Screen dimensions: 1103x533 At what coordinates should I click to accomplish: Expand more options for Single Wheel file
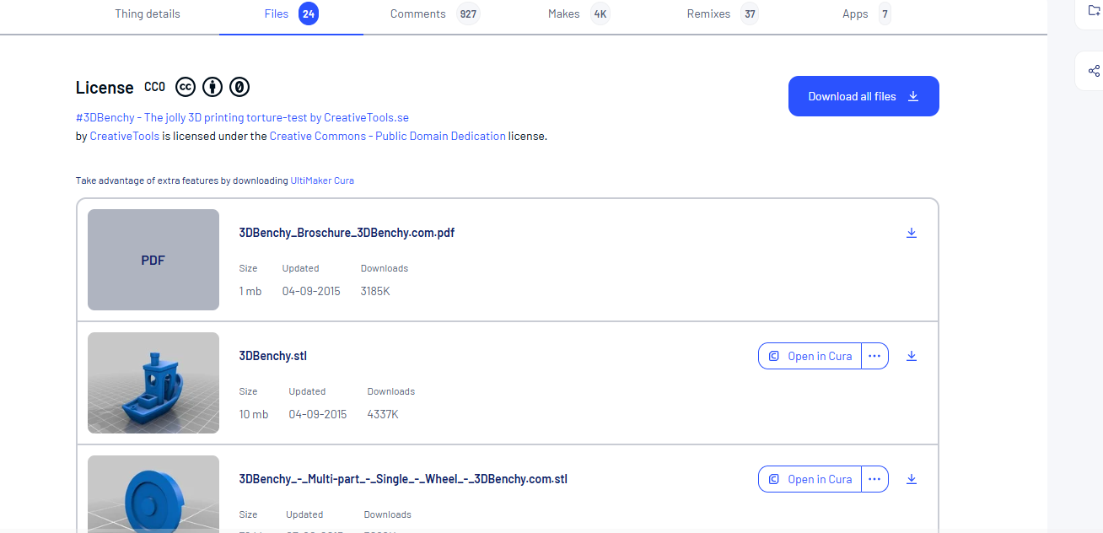(x=874, y=479)
